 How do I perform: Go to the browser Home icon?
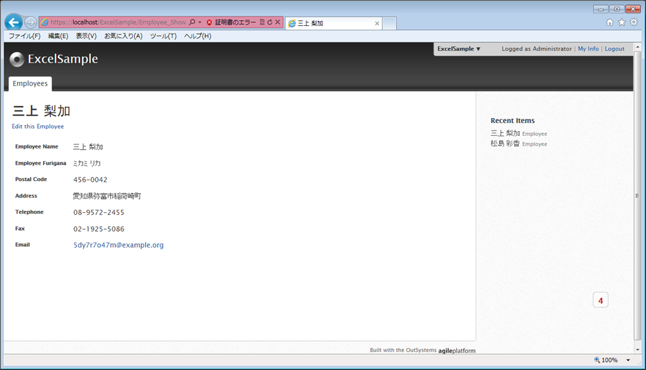[610, 22]
